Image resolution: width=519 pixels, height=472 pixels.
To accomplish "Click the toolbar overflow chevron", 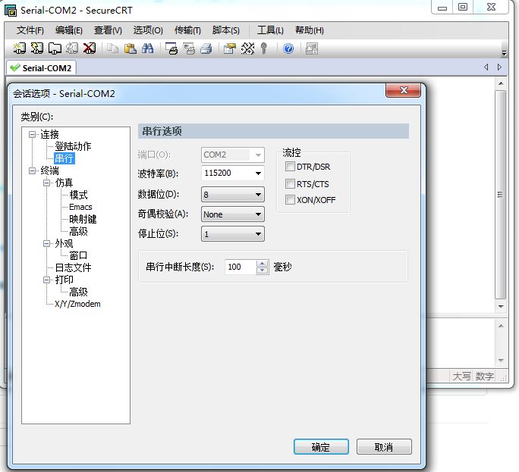I will coord(504,53).
